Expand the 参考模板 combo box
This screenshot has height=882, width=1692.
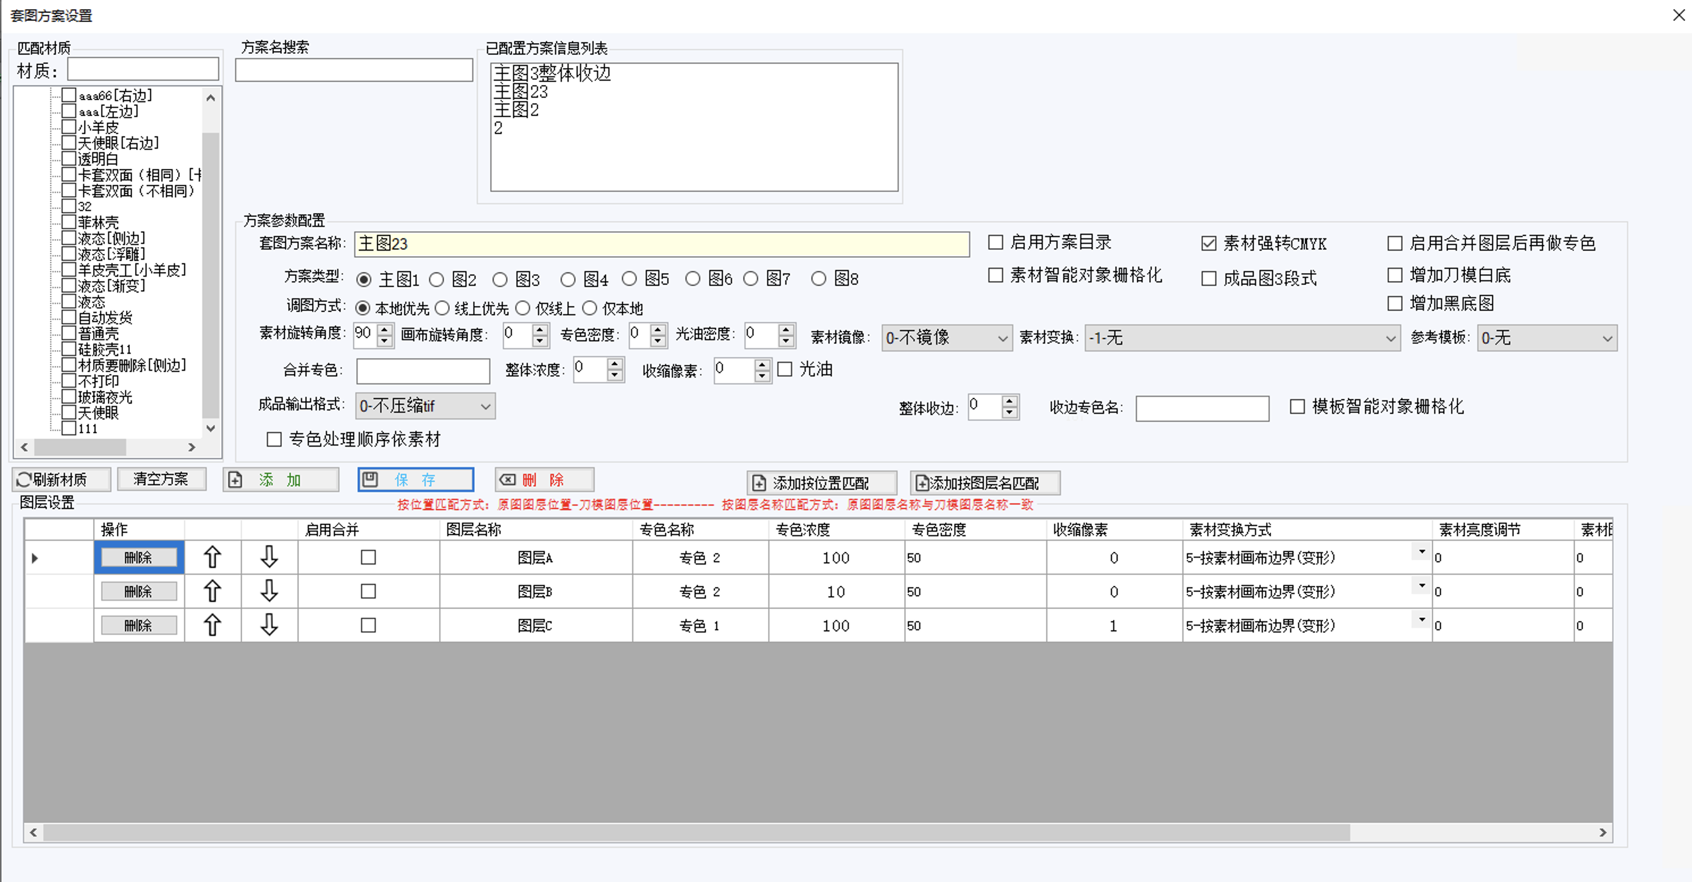(x=1607, y=338)
